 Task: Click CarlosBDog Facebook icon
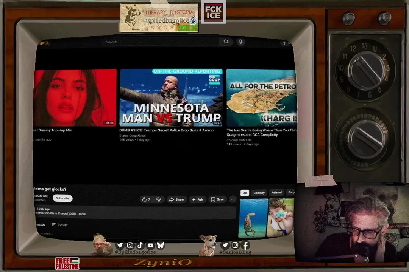click(245, 245)
